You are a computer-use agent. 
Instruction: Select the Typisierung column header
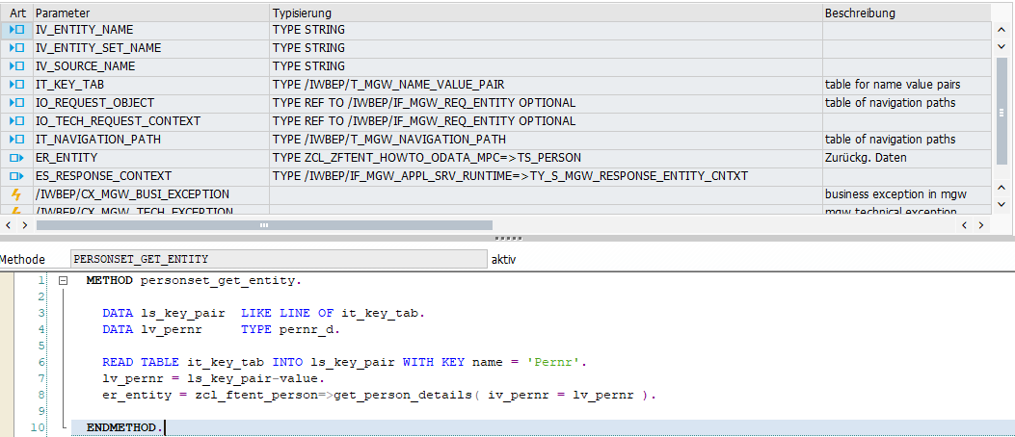point(546,13)
